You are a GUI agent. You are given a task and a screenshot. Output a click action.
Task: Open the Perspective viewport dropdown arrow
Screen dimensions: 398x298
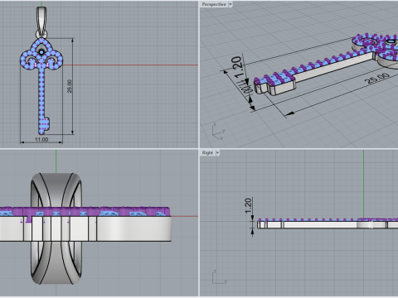[x=231, y=4]
